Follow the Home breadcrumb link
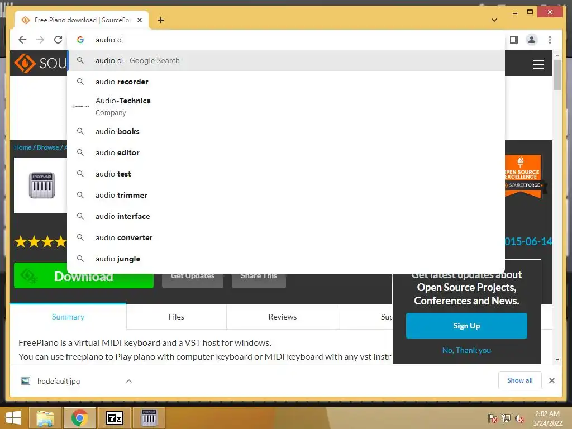This screenshot has height=429, width=572. [22, 147]
